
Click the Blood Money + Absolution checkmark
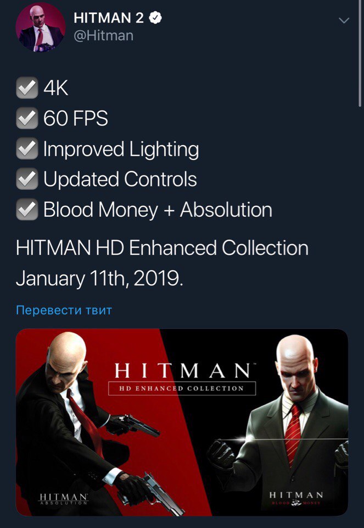[27, 209]
